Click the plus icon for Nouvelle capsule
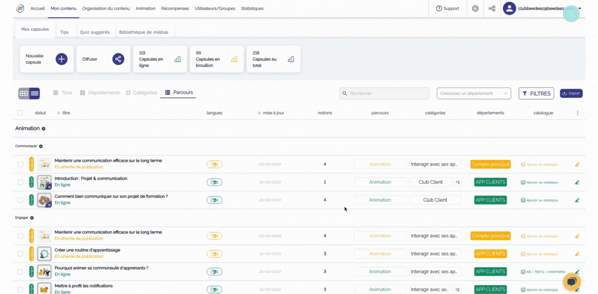This screenshot has width=598, height=294. [62, 59]
